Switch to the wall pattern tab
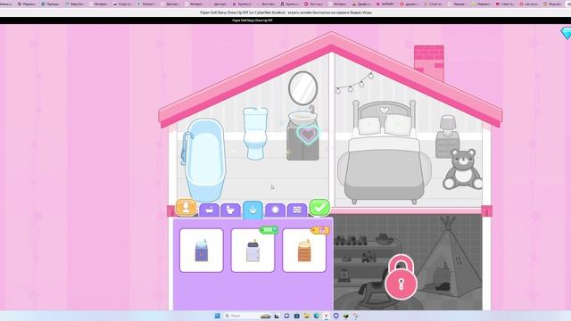The width and height of the screenshot is (571, 321). coord(297,210)
